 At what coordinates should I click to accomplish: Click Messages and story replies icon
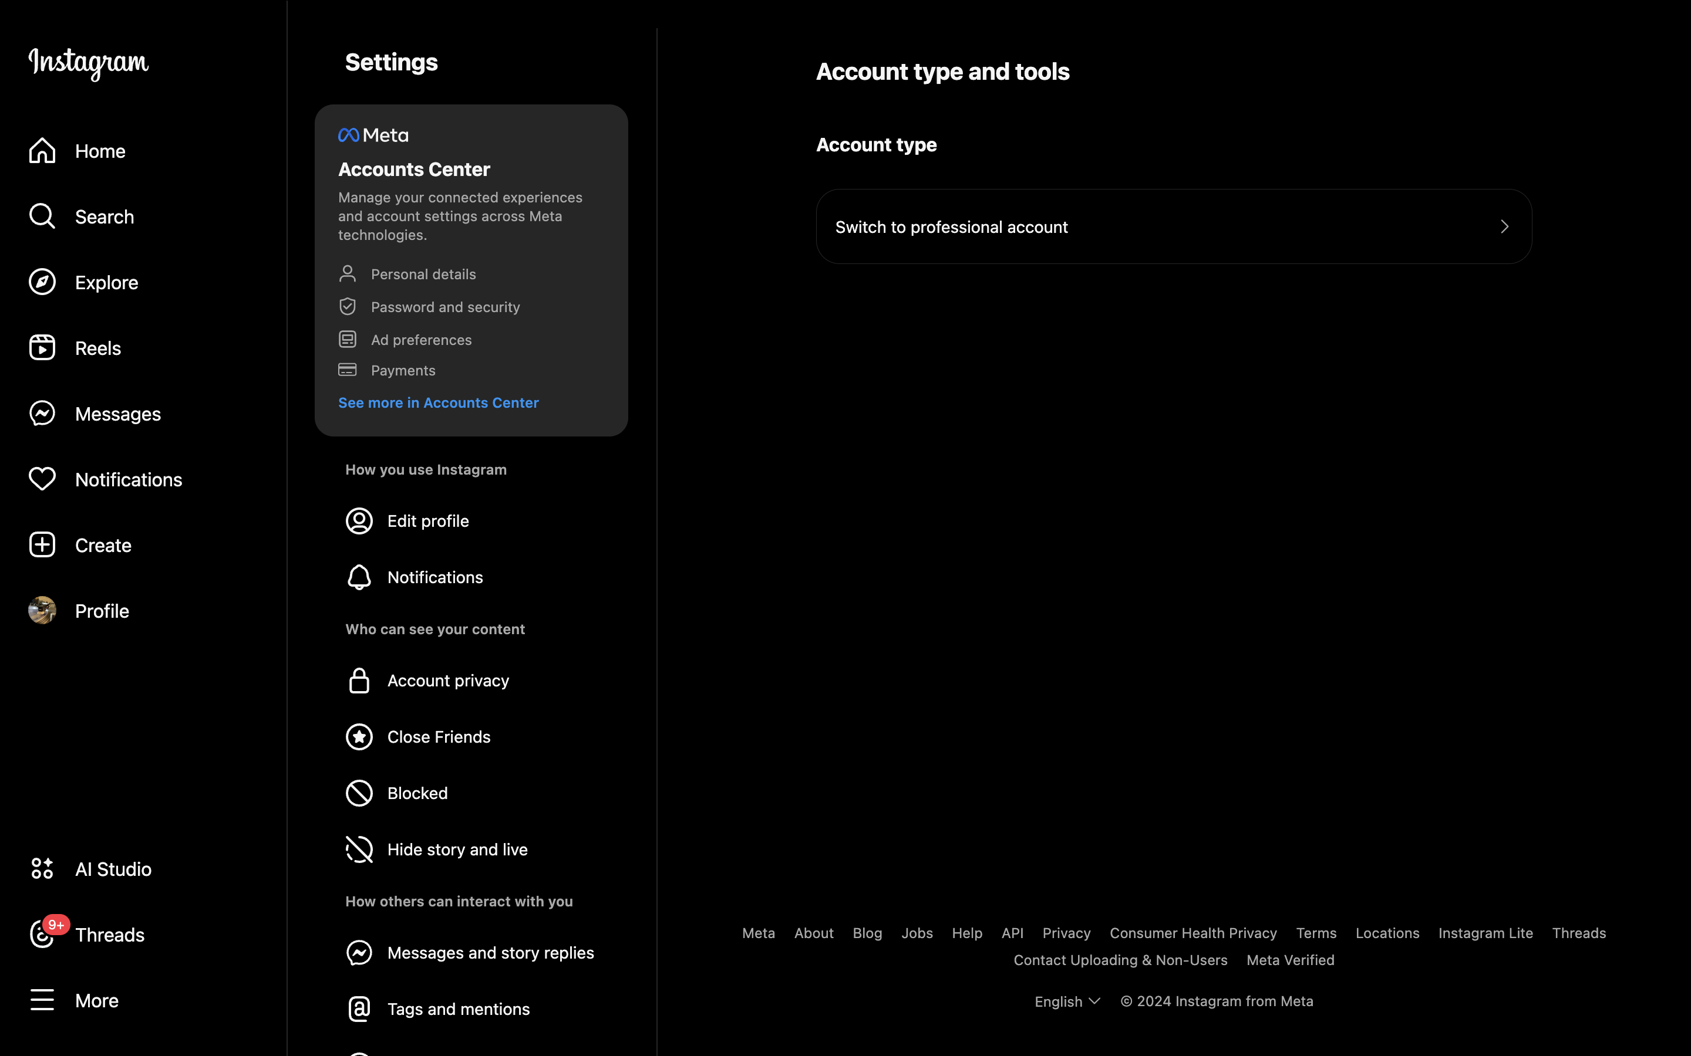pyautogui.click(x=359, y=953)
